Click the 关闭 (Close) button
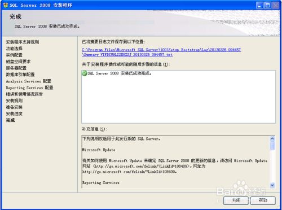The height and width of the screenshot is (210, 282). click(236, 200)
